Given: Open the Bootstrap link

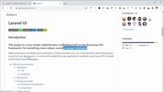Looking at the screenshot, I should pyautogui.click(x=18, y=56).
